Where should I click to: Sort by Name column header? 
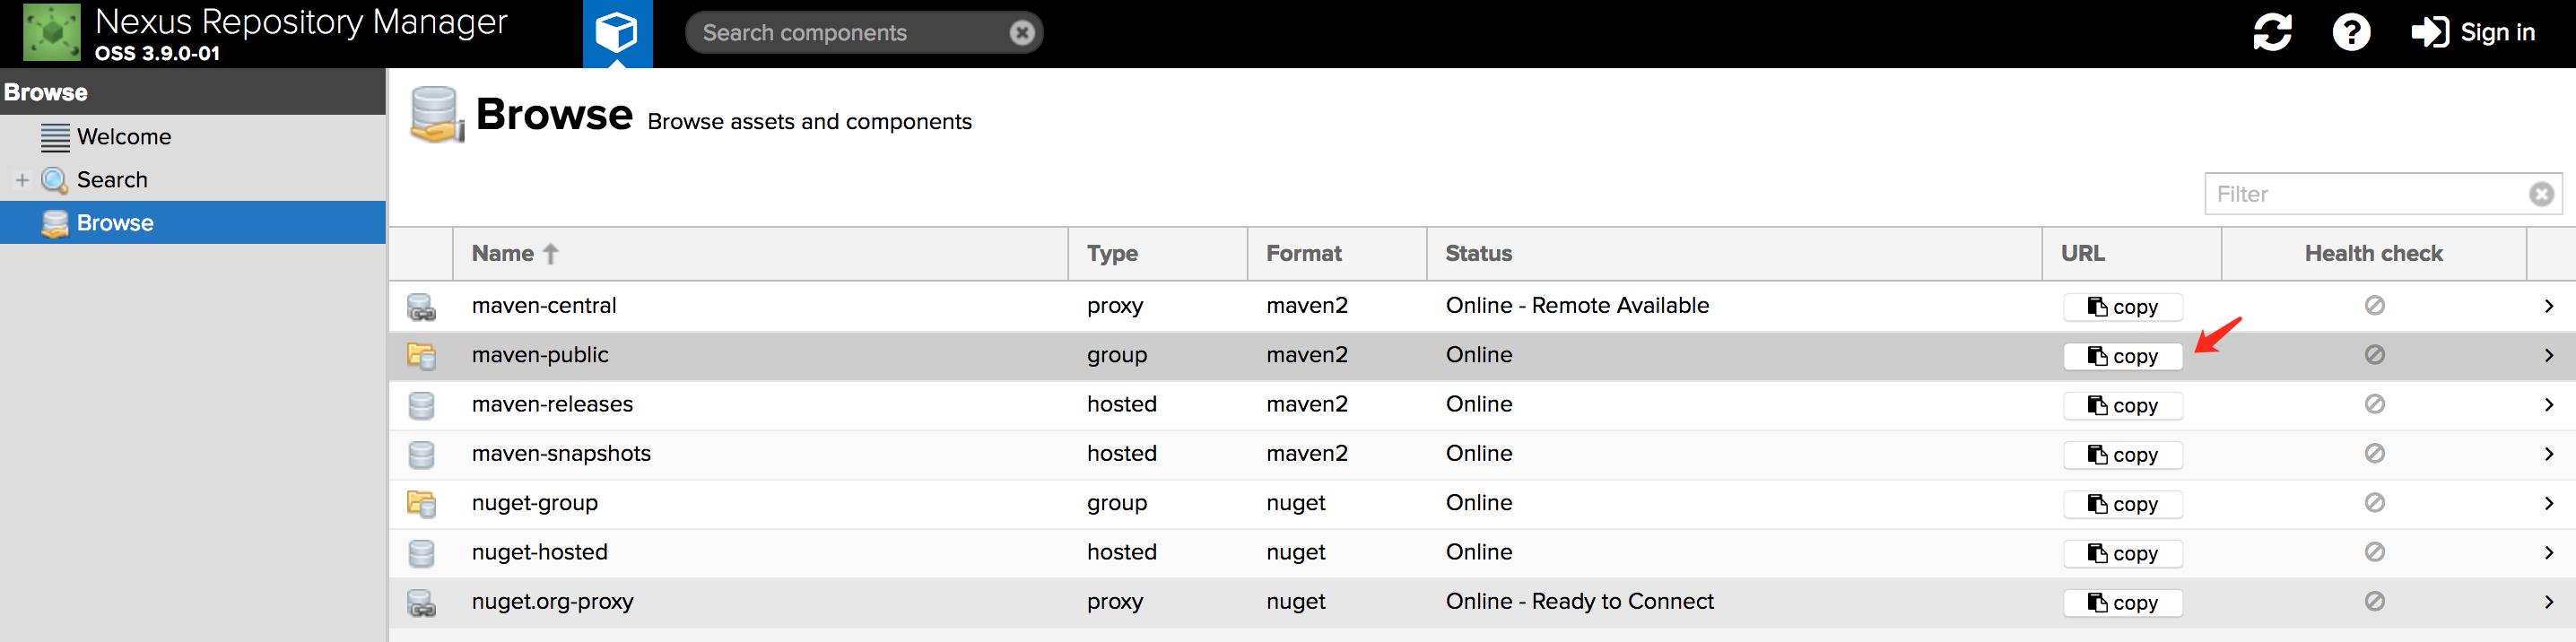point(761,254)
